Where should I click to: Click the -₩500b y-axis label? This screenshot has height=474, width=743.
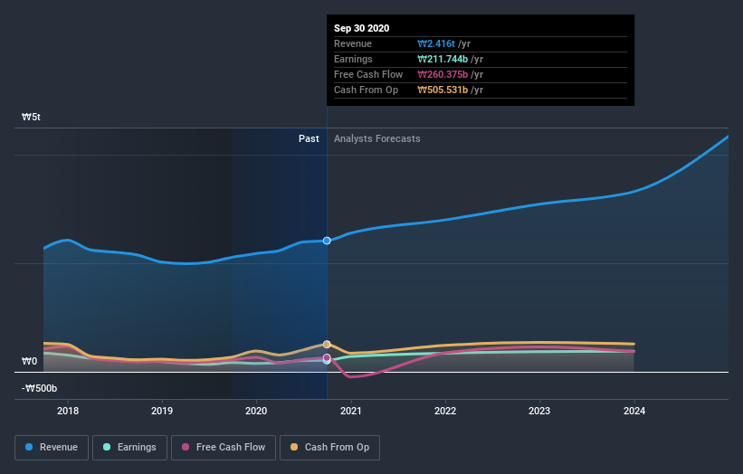pos(39,388)
